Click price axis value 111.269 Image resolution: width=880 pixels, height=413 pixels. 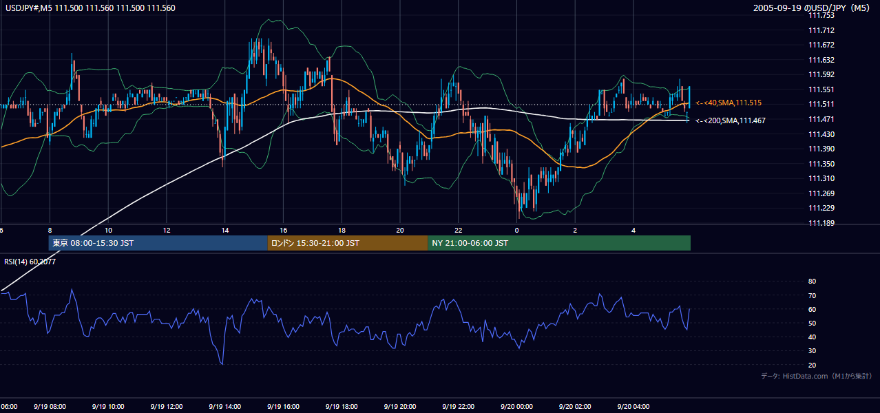(821, 193)
